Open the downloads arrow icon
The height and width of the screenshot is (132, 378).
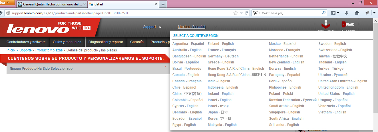(347, 13)
